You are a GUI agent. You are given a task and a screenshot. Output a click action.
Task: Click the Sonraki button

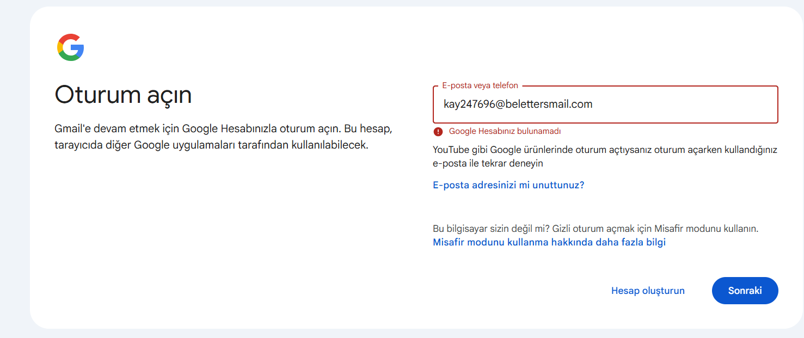[x=745, y=291]
